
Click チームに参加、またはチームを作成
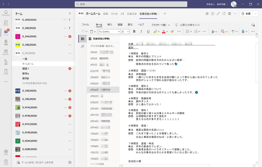coord(37,162)
